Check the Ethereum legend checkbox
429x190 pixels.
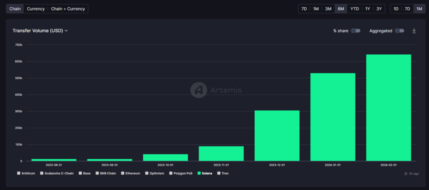pyautogui.click(x=123, y=173)
